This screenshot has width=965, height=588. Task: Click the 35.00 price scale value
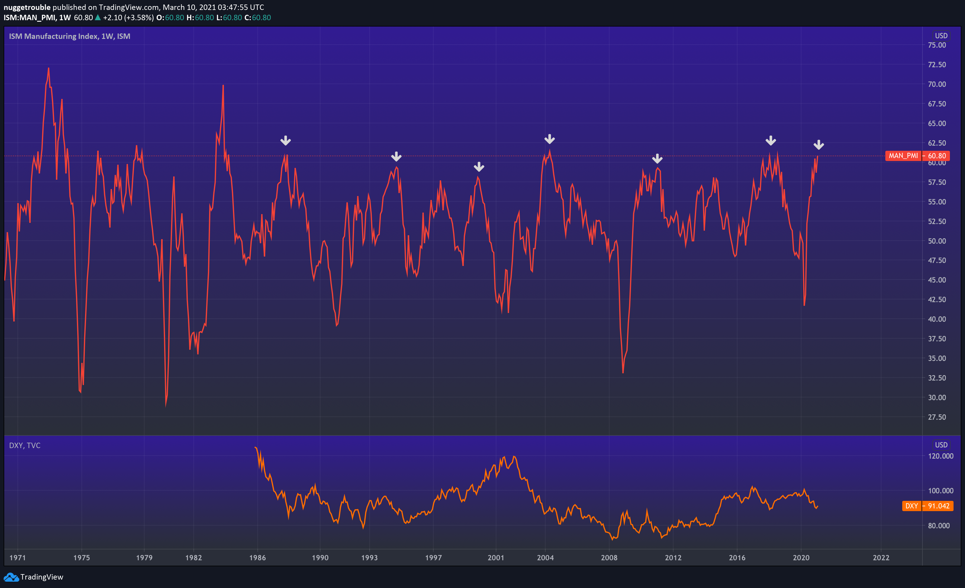937,358
